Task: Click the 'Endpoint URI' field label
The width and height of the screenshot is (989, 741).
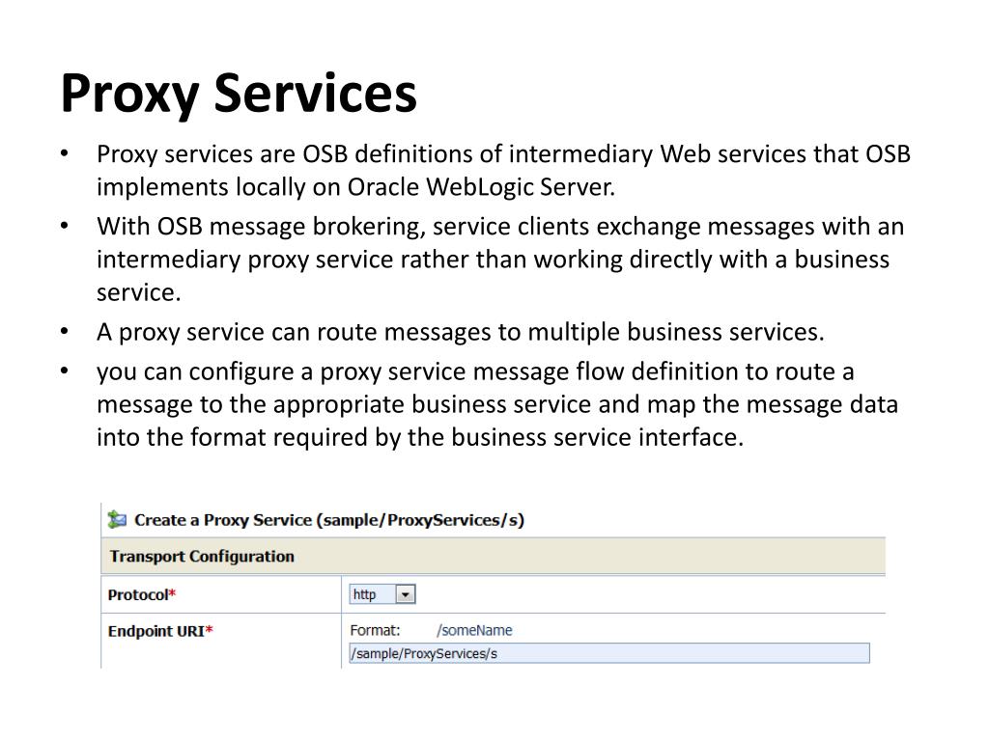Action: click(x=161, y=631)
